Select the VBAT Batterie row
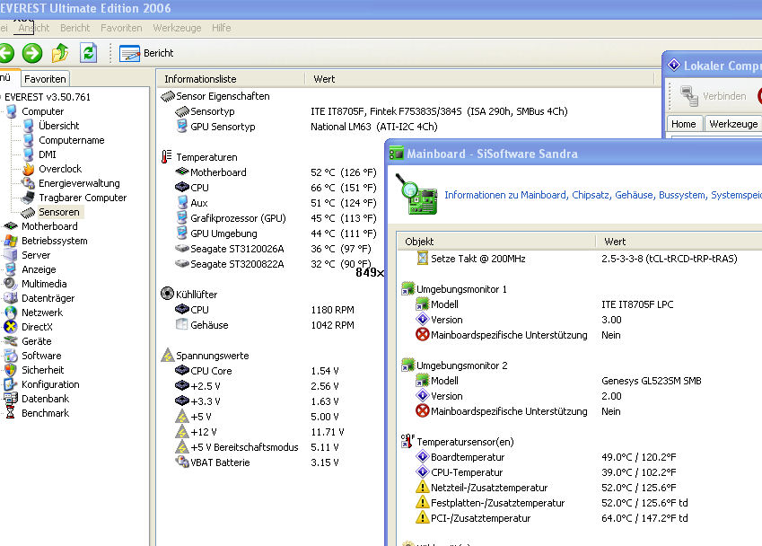Screen dimensions: 762x546 click(x=257, y=462)
